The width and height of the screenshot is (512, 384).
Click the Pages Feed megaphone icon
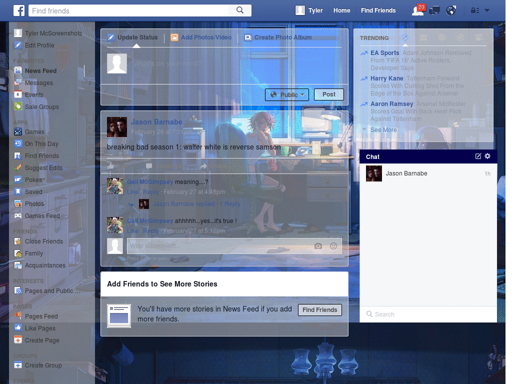pyautogui.click(x=18, y=316)
